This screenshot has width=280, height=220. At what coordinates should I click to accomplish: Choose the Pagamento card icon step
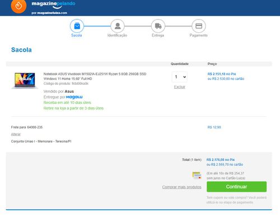point(199,26)
